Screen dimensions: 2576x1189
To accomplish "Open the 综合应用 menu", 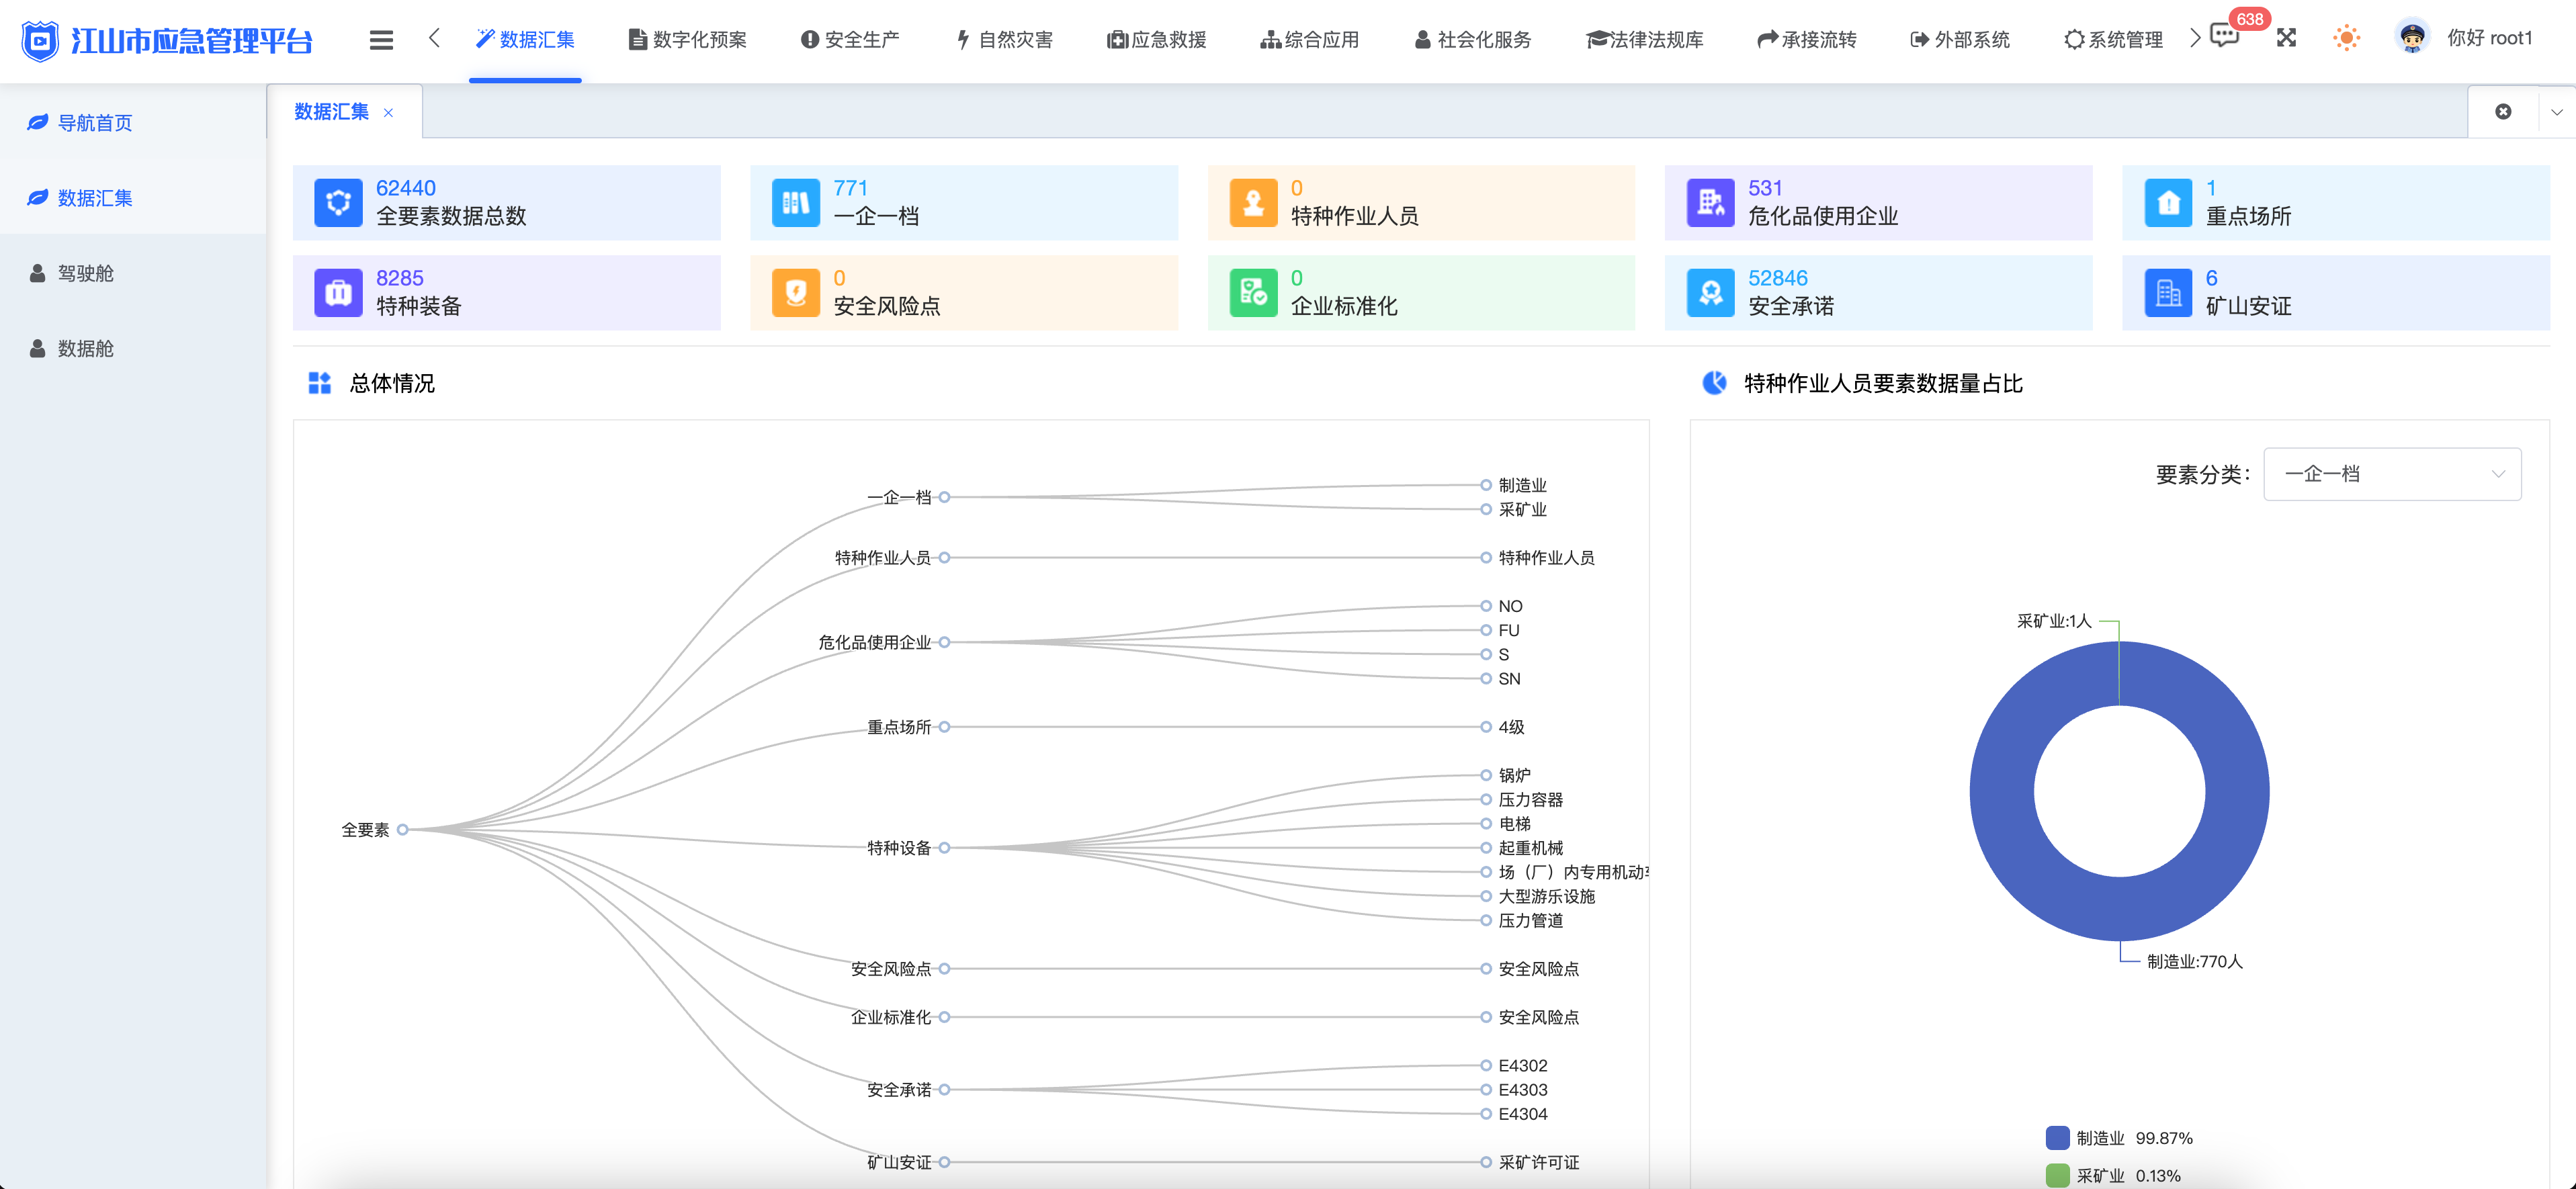I will pos(1310,40).
